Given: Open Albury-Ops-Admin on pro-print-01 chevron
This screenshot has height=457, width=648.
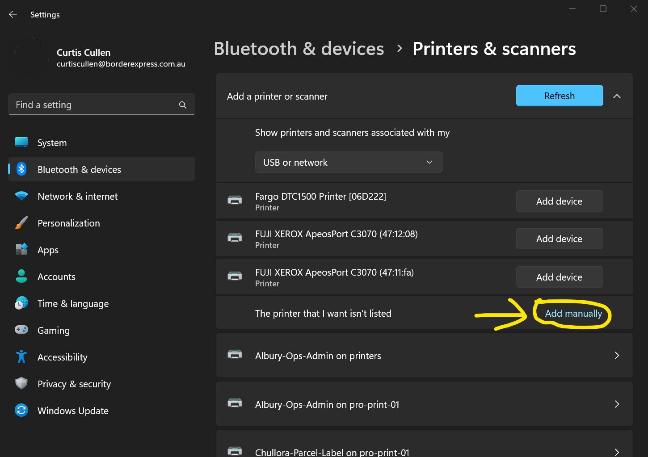Looking at the screenshot, I should 617,404.
